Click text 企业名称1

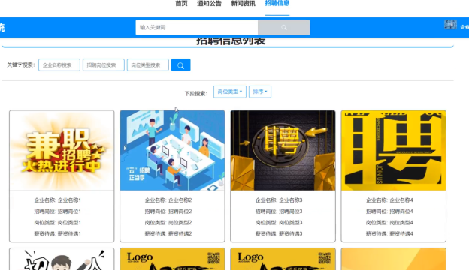coord(69,200)
